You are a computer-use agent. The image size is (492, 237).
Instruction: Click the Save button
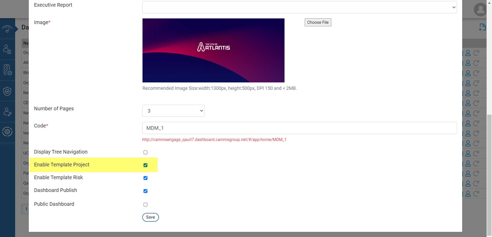pos(150,217)
